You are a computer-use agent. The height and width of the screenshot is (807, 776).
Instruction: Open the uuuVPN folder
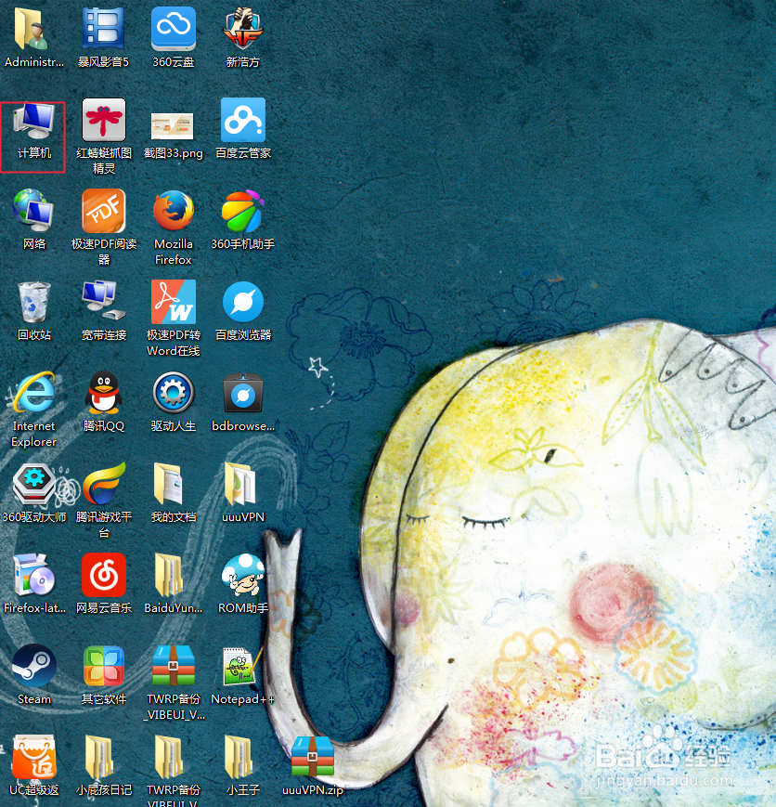239,484
